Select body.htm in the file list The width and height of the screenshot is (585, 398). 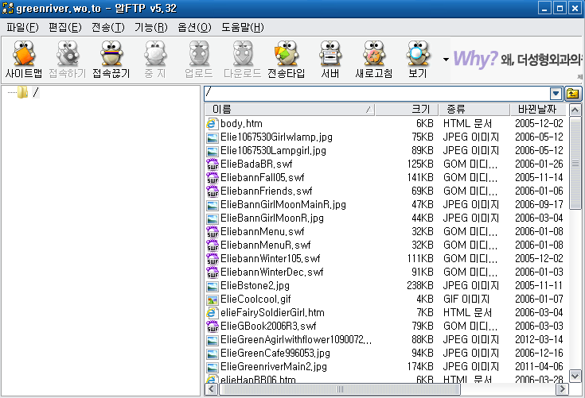[x=241, y=123]
